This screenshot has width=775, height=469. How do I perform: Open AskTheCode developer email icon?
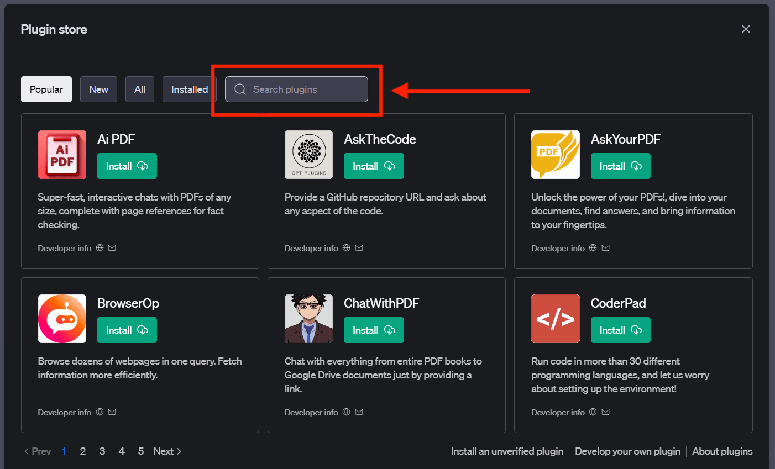pyautogui.click(x=359, y=248)
